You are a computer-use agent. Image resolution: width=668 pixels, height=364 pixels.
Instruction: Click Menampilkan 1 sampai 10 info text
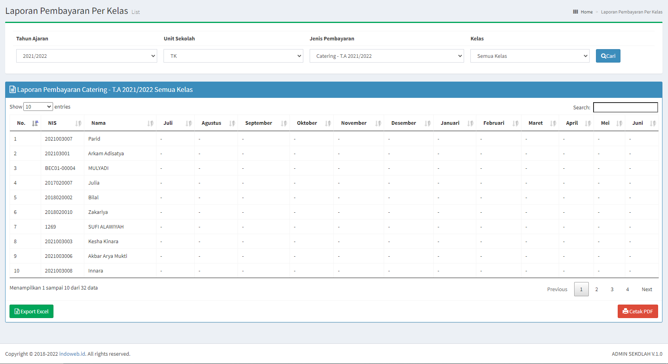pos(53,288)
